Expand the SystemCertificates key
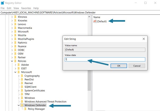The height and width of the screenshot is (111, 160). click(x=19, y=91)
